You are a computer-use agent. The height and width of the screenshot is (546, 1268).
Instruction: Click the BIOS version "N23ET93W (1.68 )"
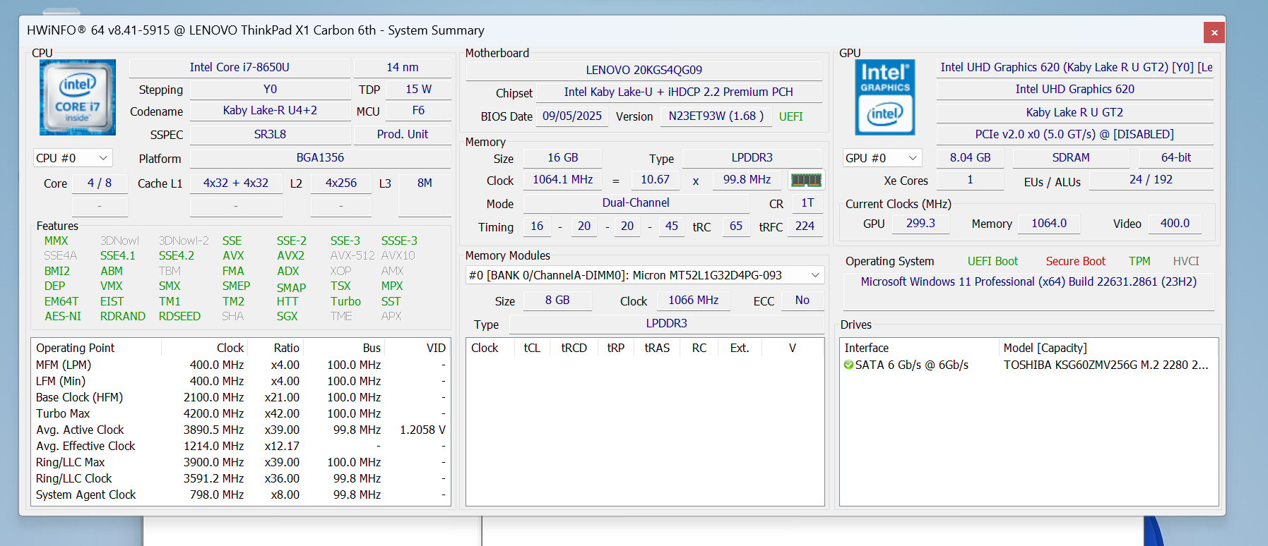[x=716, y=116]
